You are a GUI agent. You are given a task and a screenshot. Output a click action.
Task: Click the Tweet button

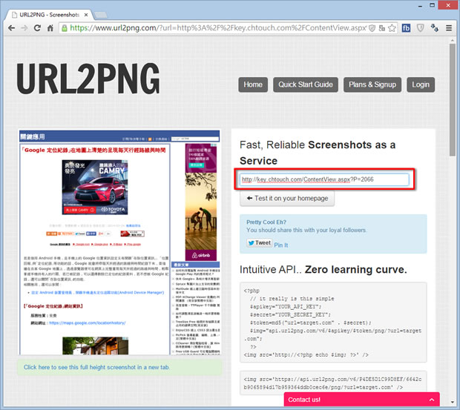coord(259,243)
